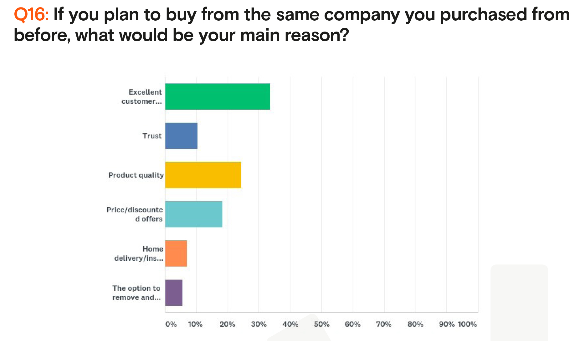Click the purple option to remove bar
The height and width of the screenshot is (341, 585).
click(174, 293)
